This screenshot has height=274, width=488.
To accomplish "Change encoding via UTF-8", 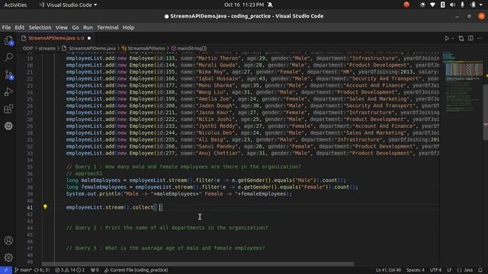I will [x=435, y=270].
